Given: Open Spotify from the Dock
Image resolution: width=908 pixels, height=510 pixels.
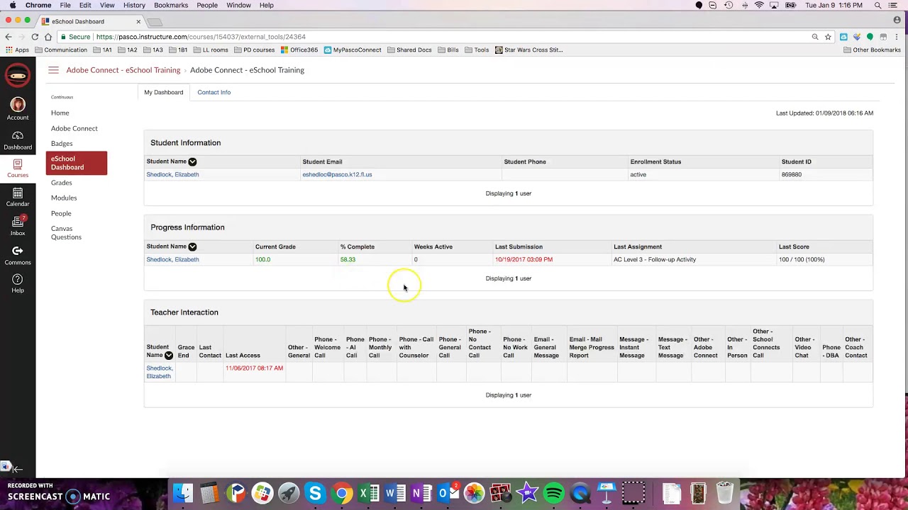Looking at the screenshot, I should [554, 493].
